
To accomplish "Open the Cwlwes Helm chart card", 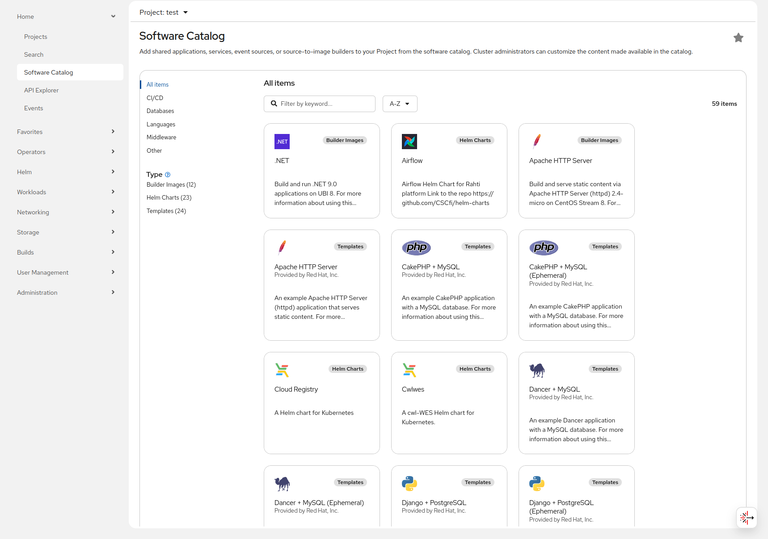I will coord(449,403).
